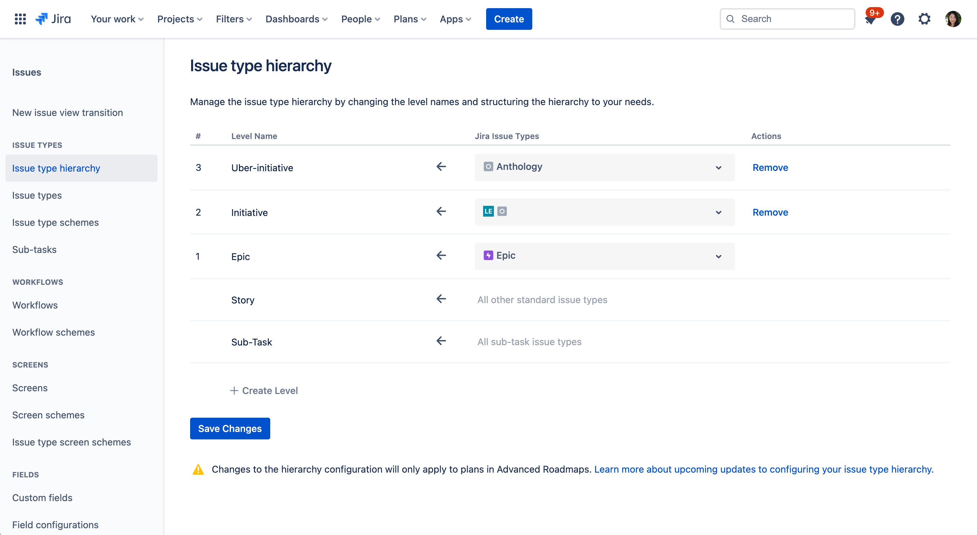Remove the Uber-initiative level
The height and width of the screenshot is (535, 977).
(770, 167)
